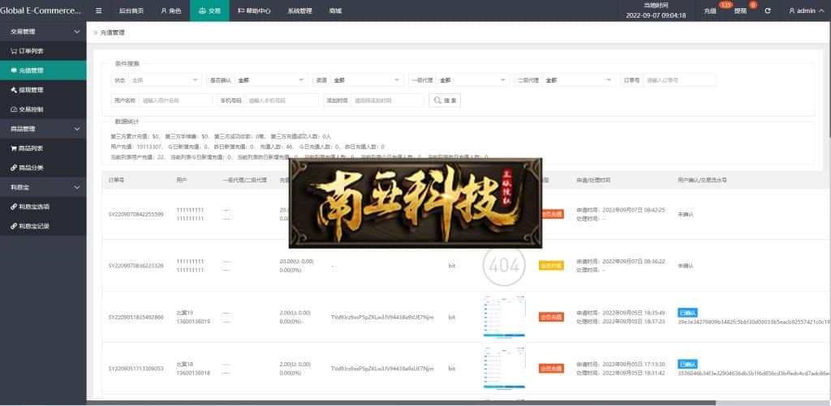Screen dimensions: 831x406
Task: Toggle the sidebar hamburger menu icon
Action: click(x=98, y=11)
